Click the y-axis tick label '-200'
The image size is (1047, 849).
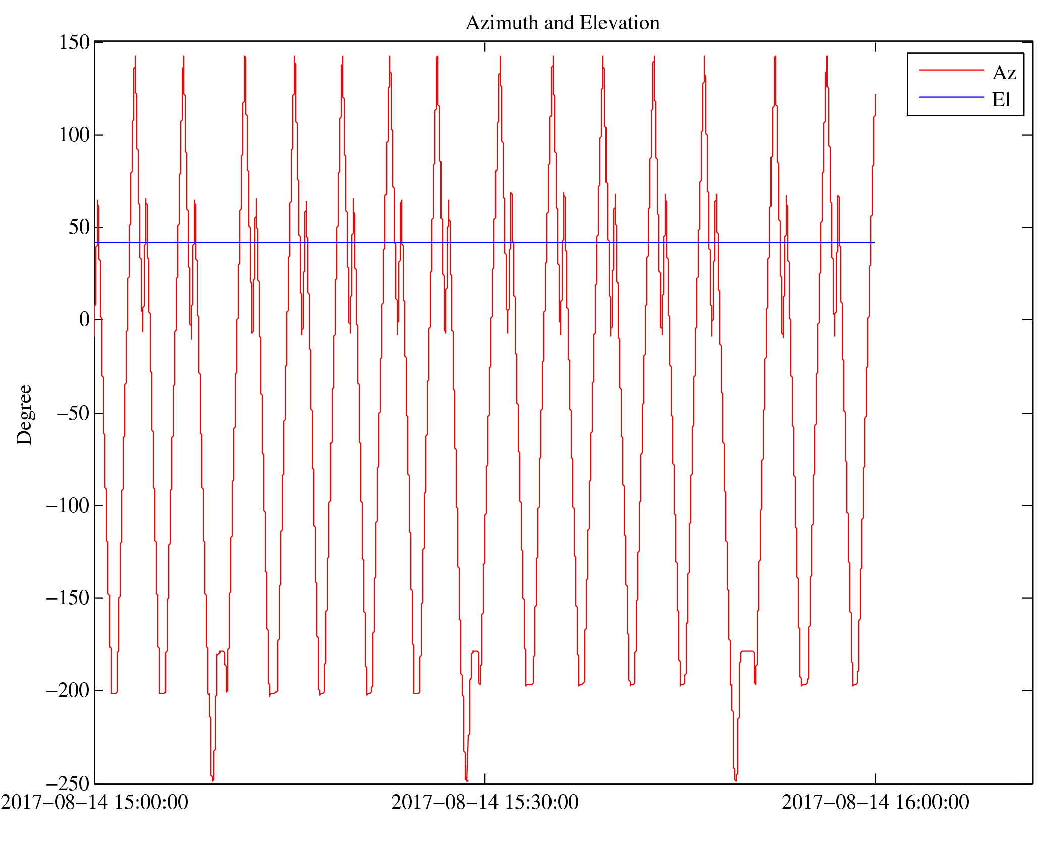click(68, 690)
